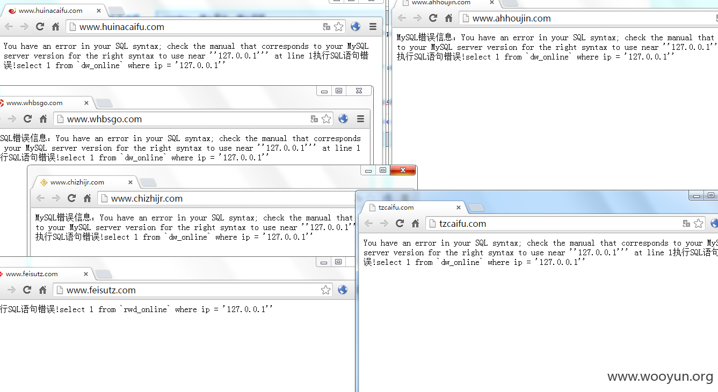Select the tzcaifu.com tab

[414, 208]
